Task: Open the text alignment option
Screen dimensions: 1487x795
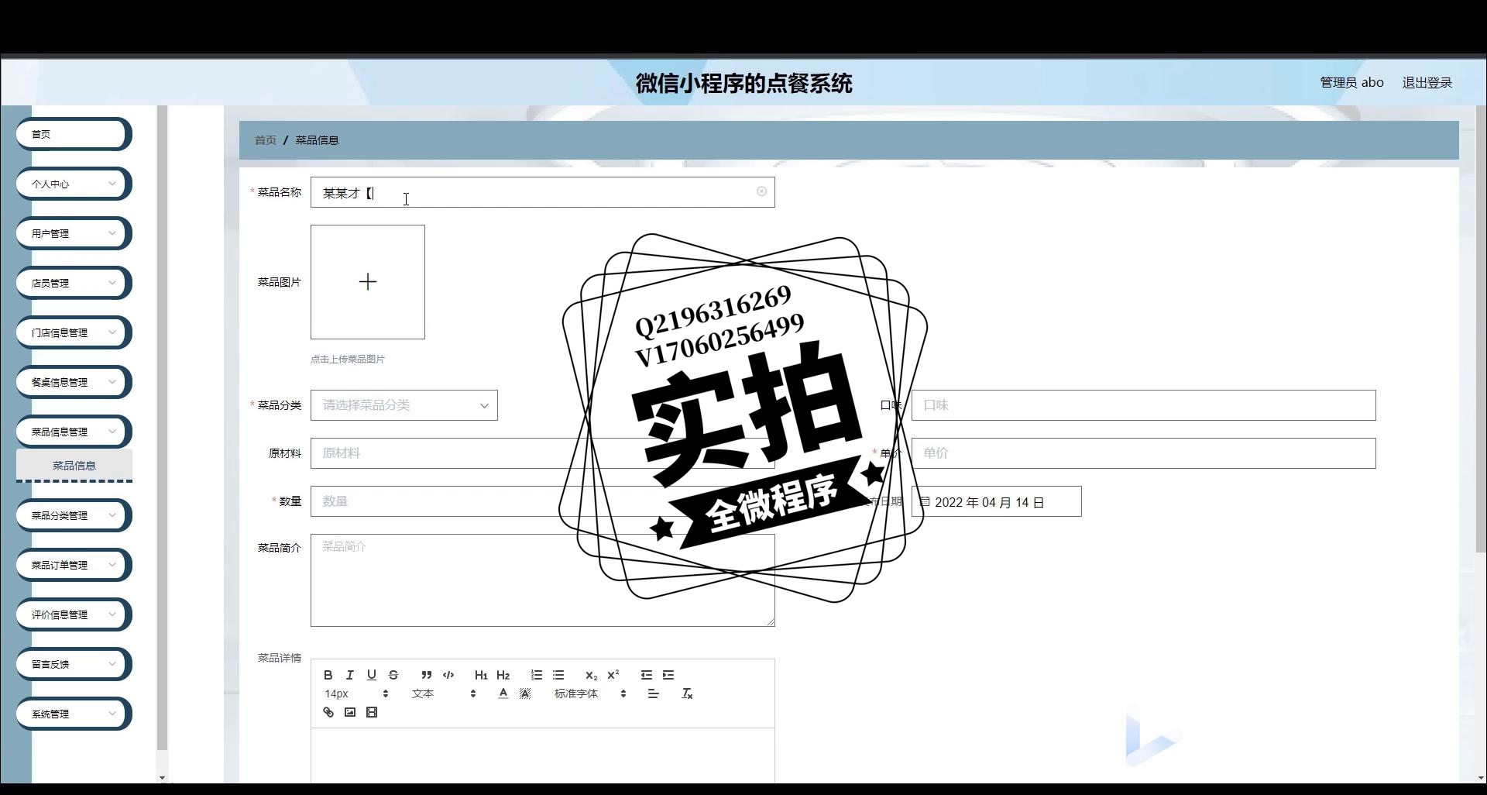Action: pyautogui.click(x=654, y=693)
